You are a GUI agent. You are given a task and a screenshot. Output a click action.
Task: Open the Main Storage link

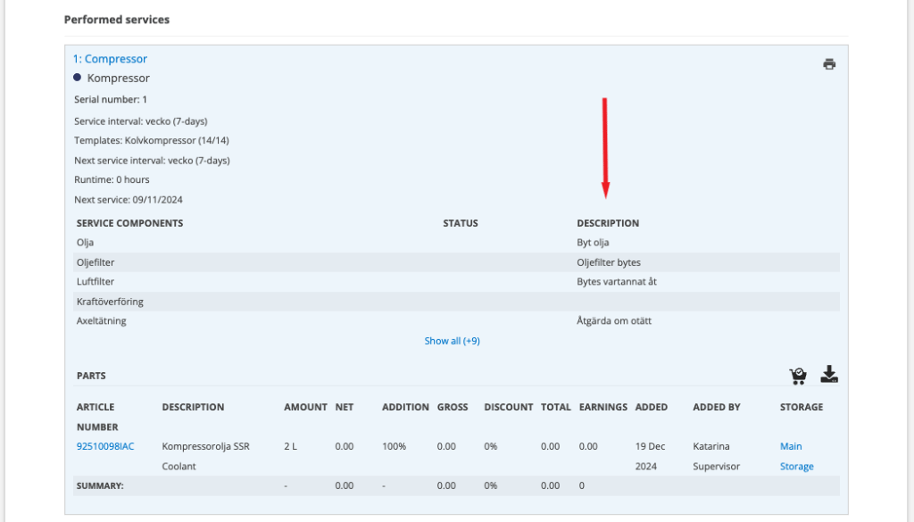(796, 456)
